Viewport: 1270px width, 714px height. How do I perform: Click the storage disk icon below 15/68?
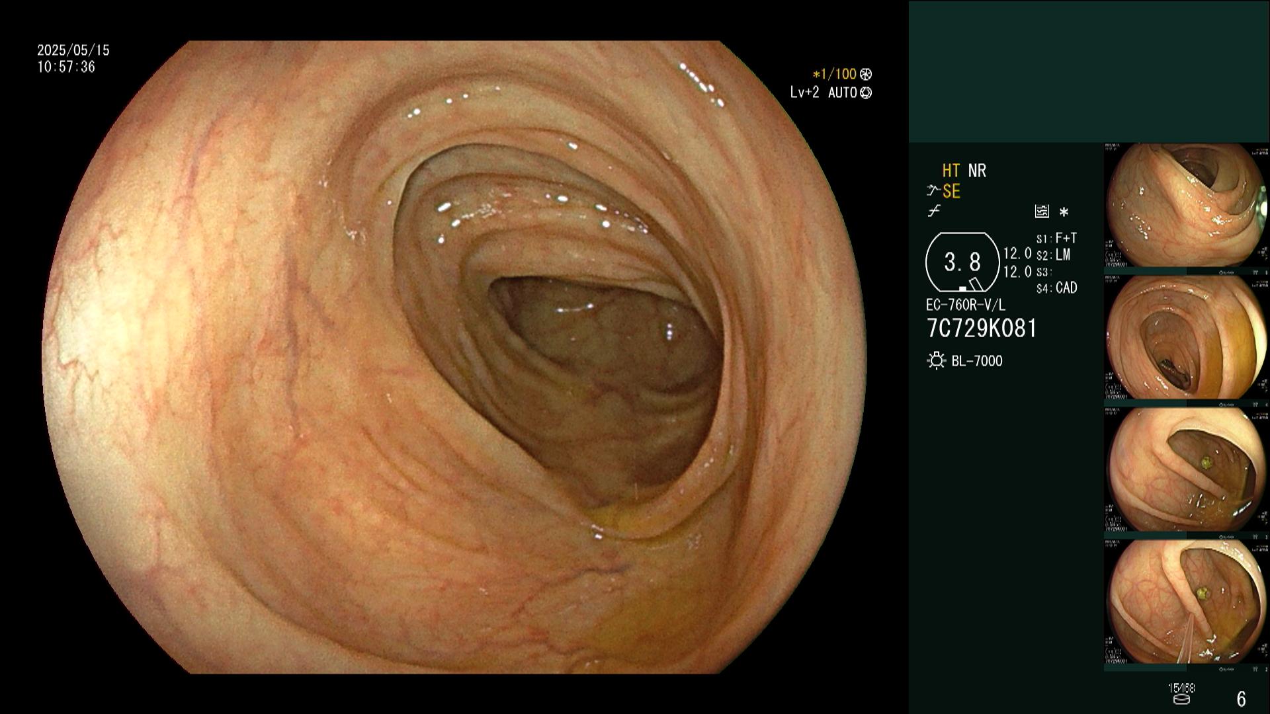(1181, 699)
